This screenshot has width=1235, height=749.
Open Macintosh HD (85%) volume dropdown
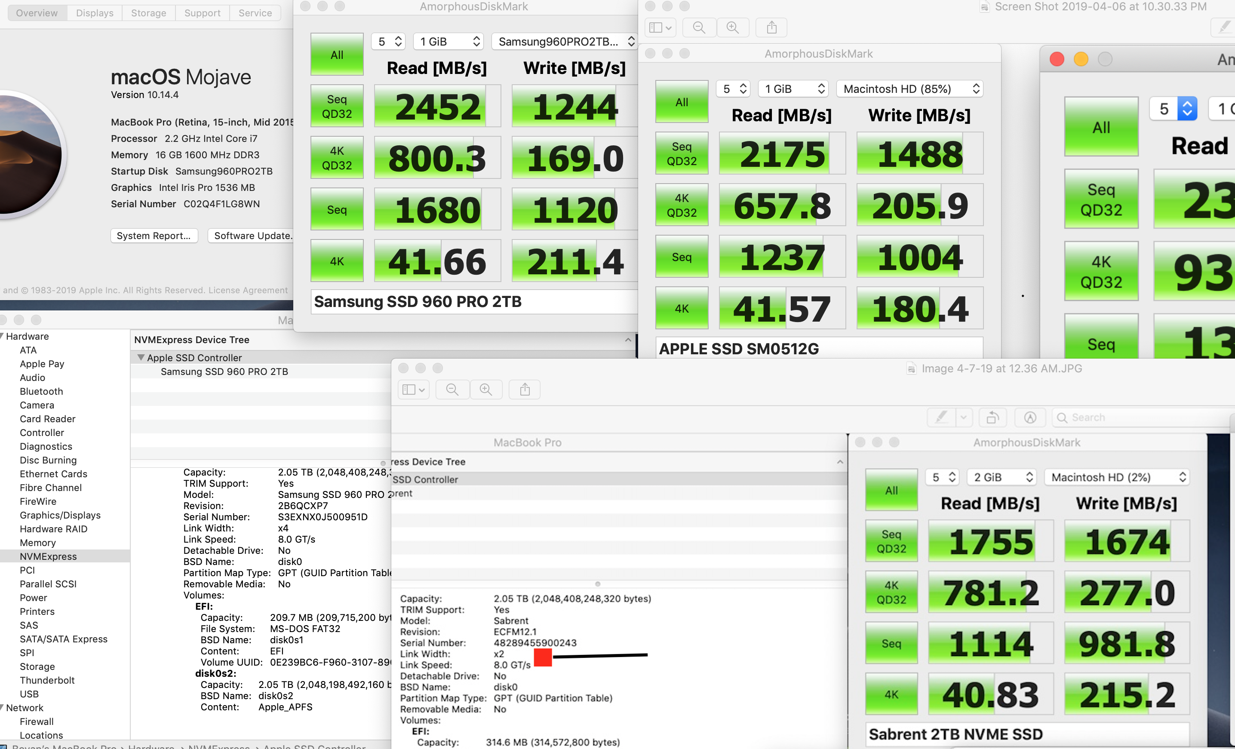click(x=910, y=89)
